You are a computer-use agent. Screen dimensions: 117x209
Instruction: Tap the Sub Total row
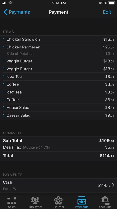coord(58,141)
